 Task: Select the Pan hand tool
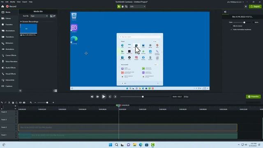122,7
